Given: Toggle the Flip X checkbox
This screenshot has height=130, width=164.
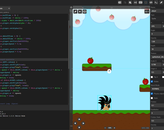Looking at the screenshot, I should click(x=152, y=77).
